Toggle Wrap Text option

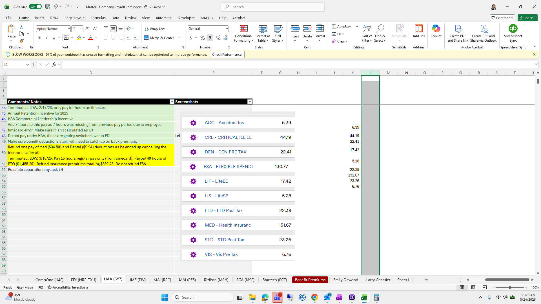[x=155, y=29]
